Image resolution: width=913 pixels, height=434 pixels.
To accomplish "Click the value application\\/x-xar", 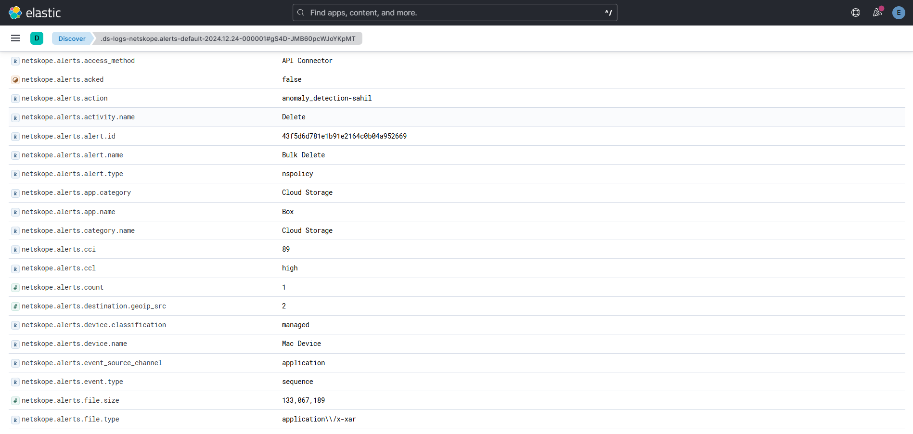I will click(x=319, y=419).
